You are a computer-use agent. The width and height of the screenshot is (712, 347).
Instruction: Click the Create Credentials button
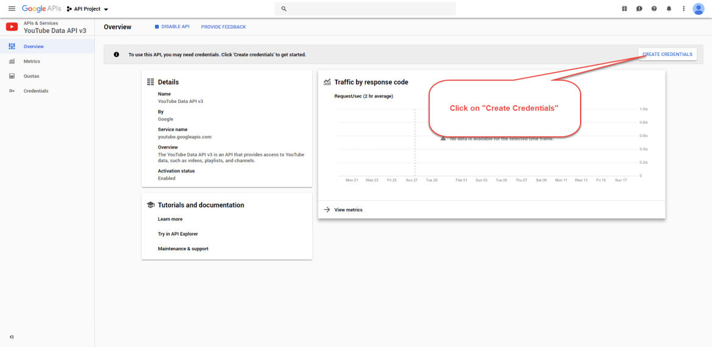tap(667, 54)
